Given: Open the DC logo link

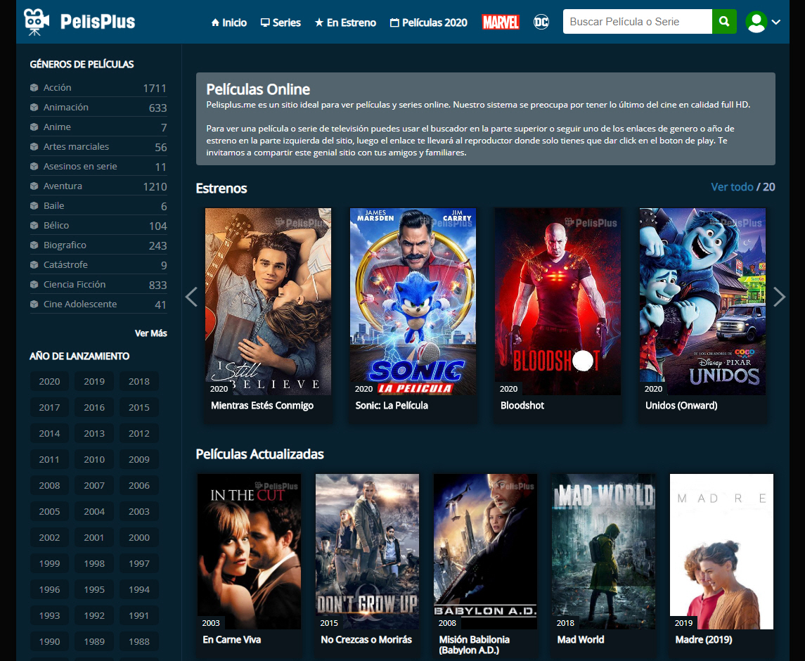Looking at the screenshot, I should 541,22.
